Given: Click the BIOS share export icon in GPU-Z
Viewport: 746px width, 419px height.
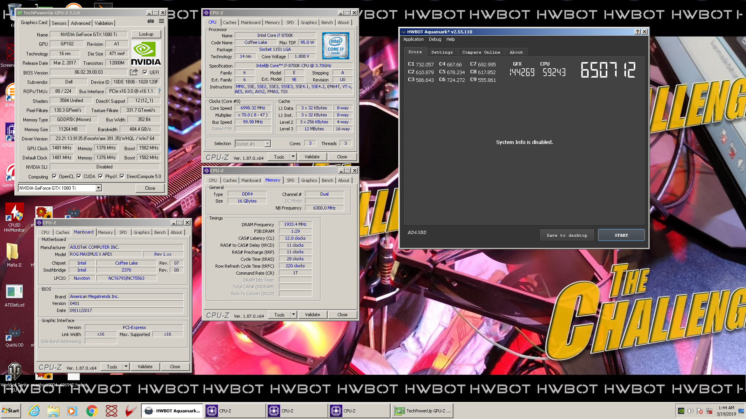Looking at the screenshot, I should pos(134,72).
